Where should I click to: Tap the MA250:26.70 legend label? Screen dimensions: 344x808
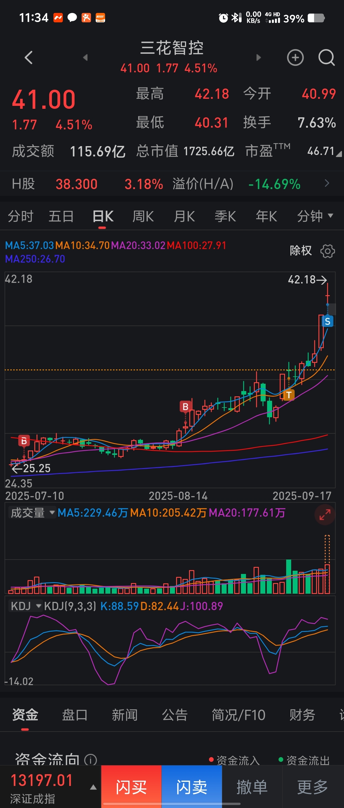pos(35,259)
